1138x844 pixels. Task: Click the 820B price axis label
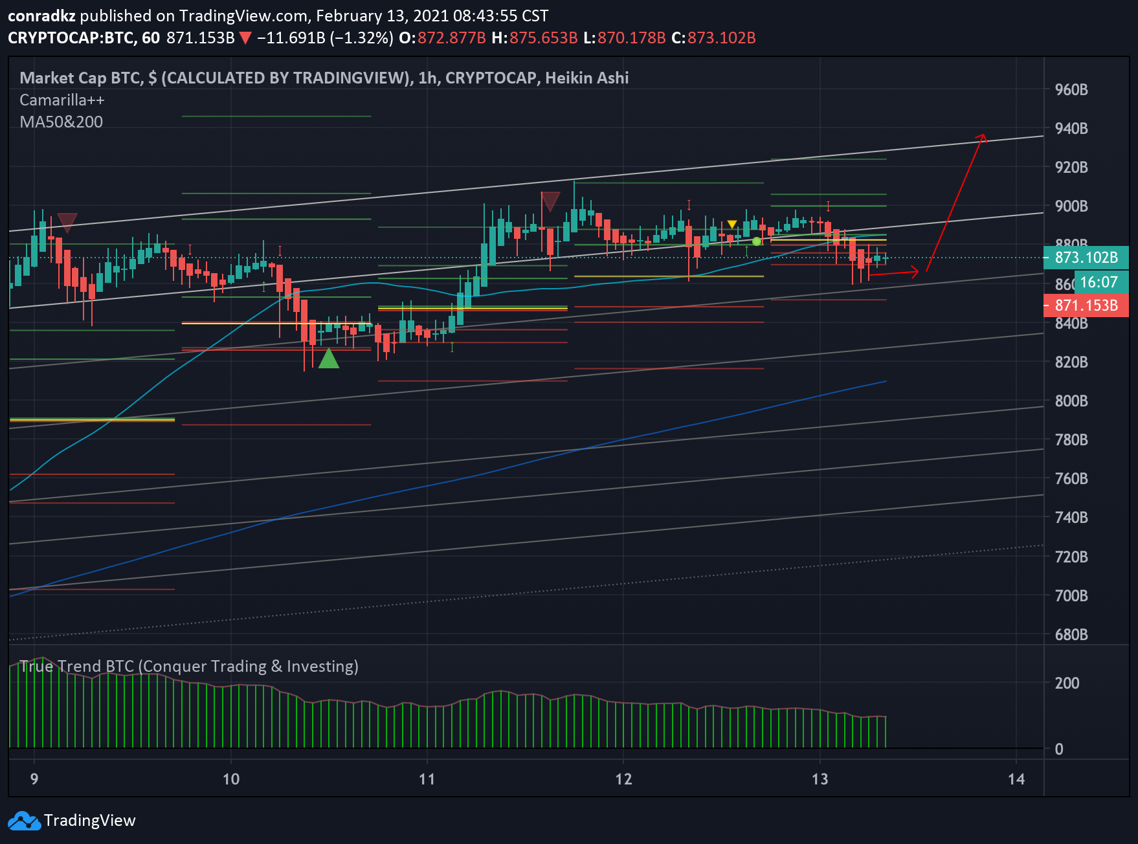pyautogui.click(x=1071, y=362)
